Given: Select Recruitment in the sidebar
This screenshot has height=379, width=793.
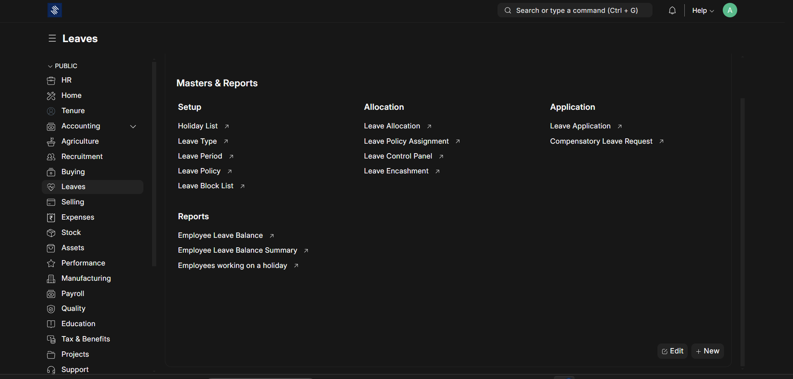Looking at the screenshot, I should [82, 156].
